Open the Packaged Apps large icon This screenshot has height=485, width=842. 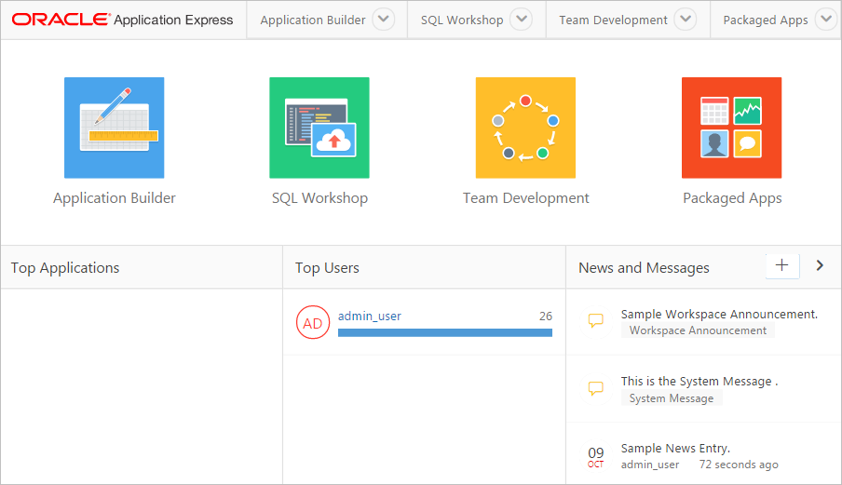pos(732,128)
